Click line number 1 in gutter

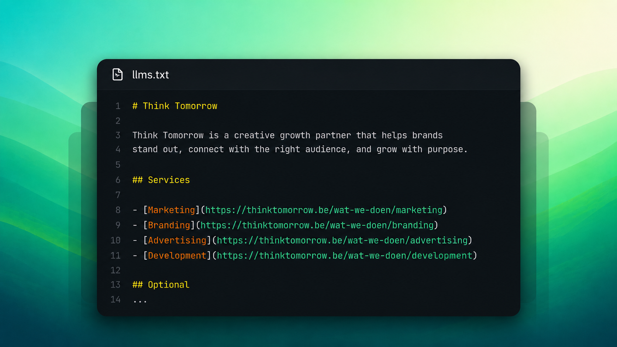(118, 106)
